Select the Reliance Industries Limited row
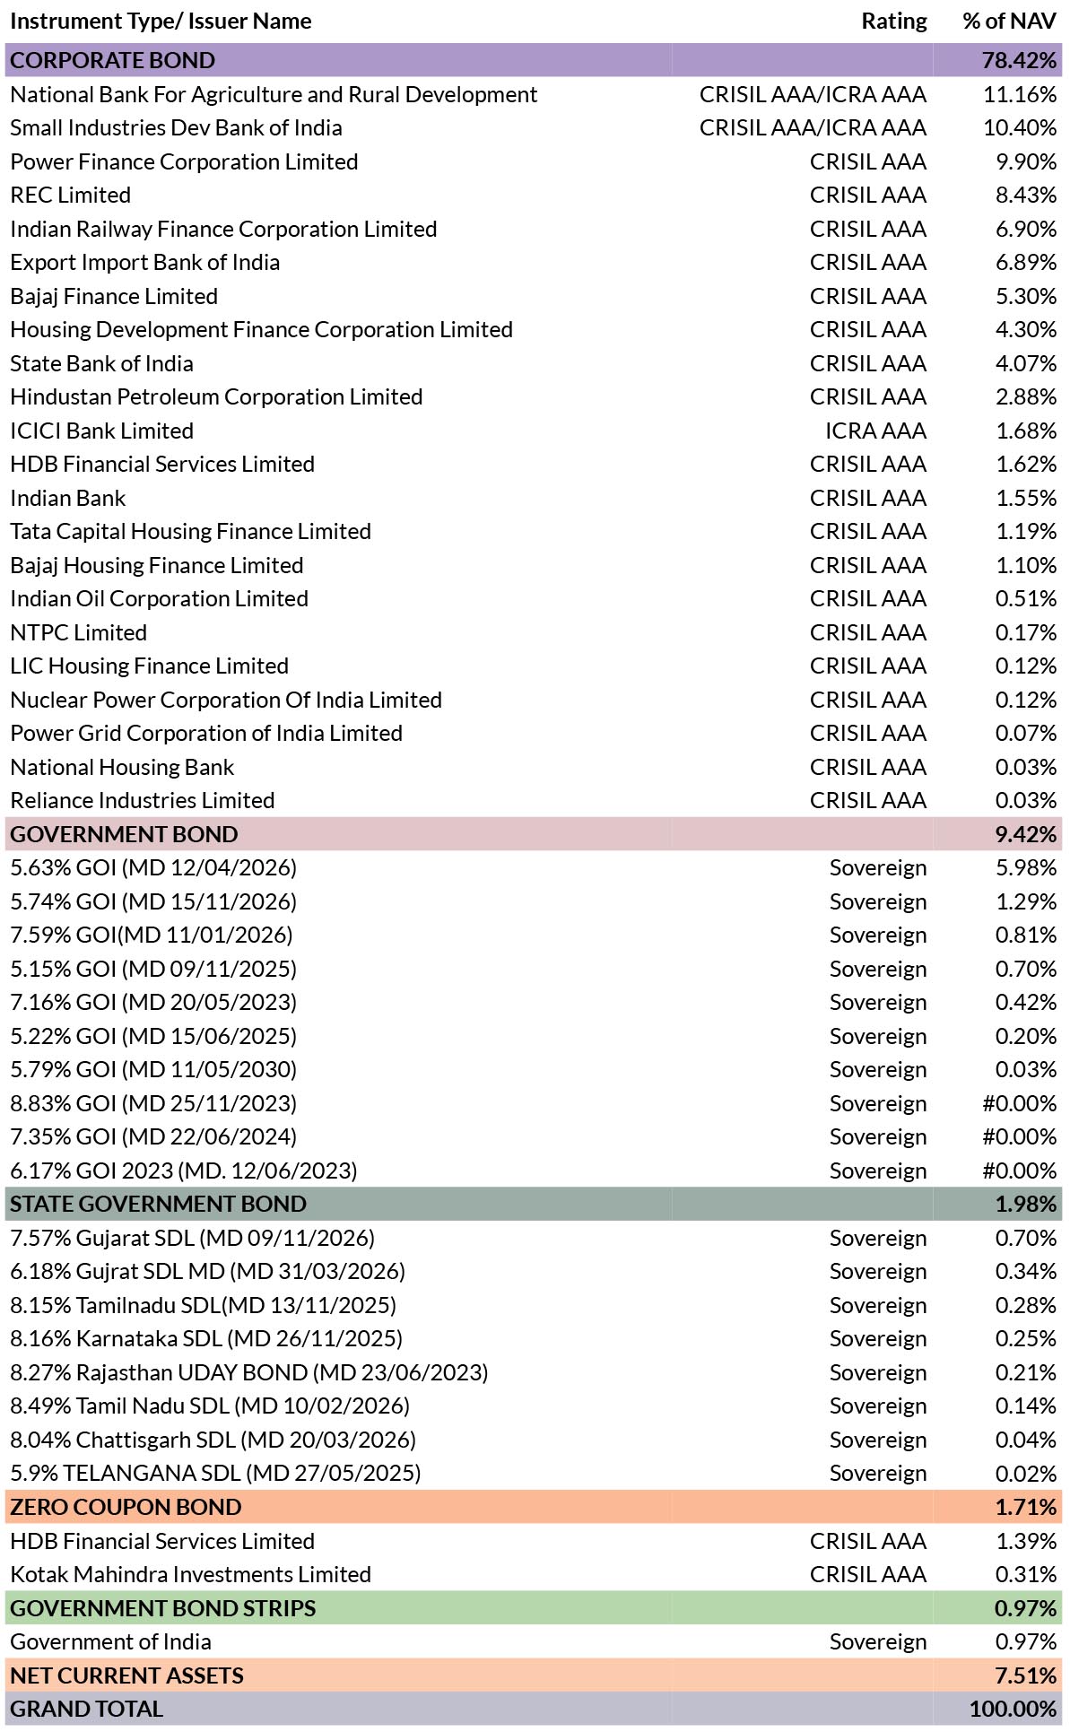Screen dimensions: 1070x1732 coord(534,800)
